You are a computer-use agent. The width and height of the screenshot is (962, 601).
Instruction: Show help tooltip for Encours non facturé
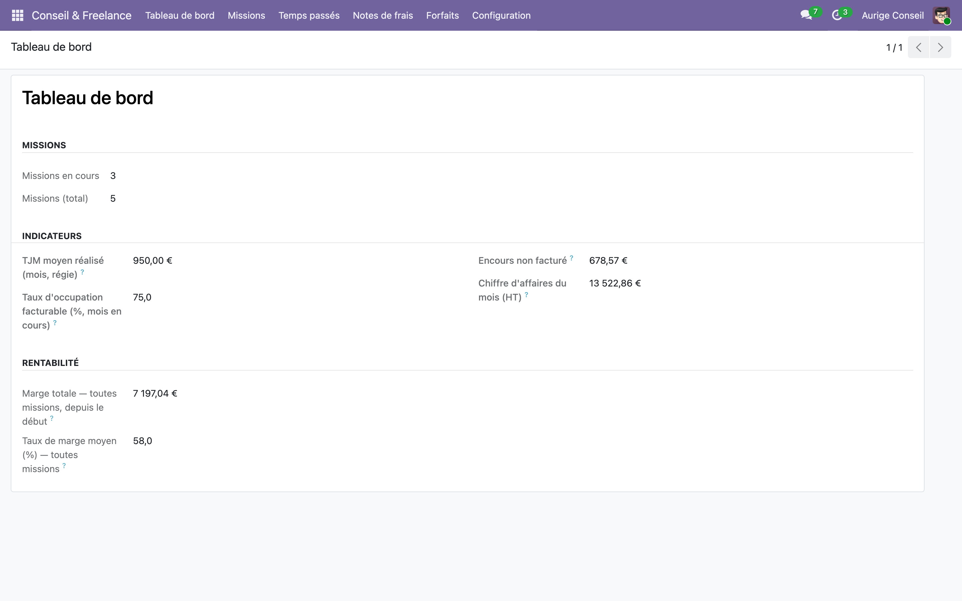coord(571,258)
